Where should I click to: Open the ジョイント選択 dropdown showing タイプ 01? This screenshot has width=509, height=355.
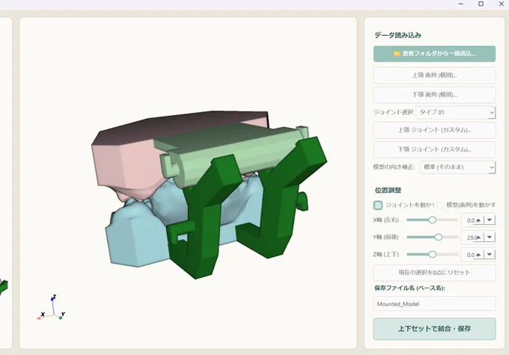coord(455,113)
